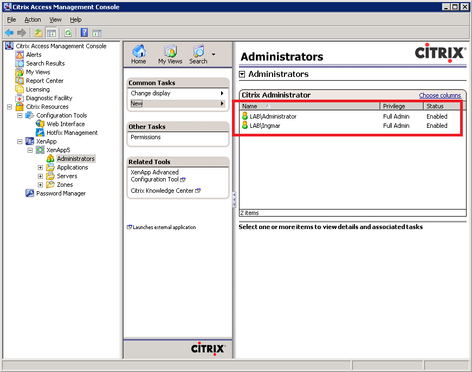The width and height of the screenshot is (472, 372).
Task: Go to Home in the task pane
Action: (139, 55)
